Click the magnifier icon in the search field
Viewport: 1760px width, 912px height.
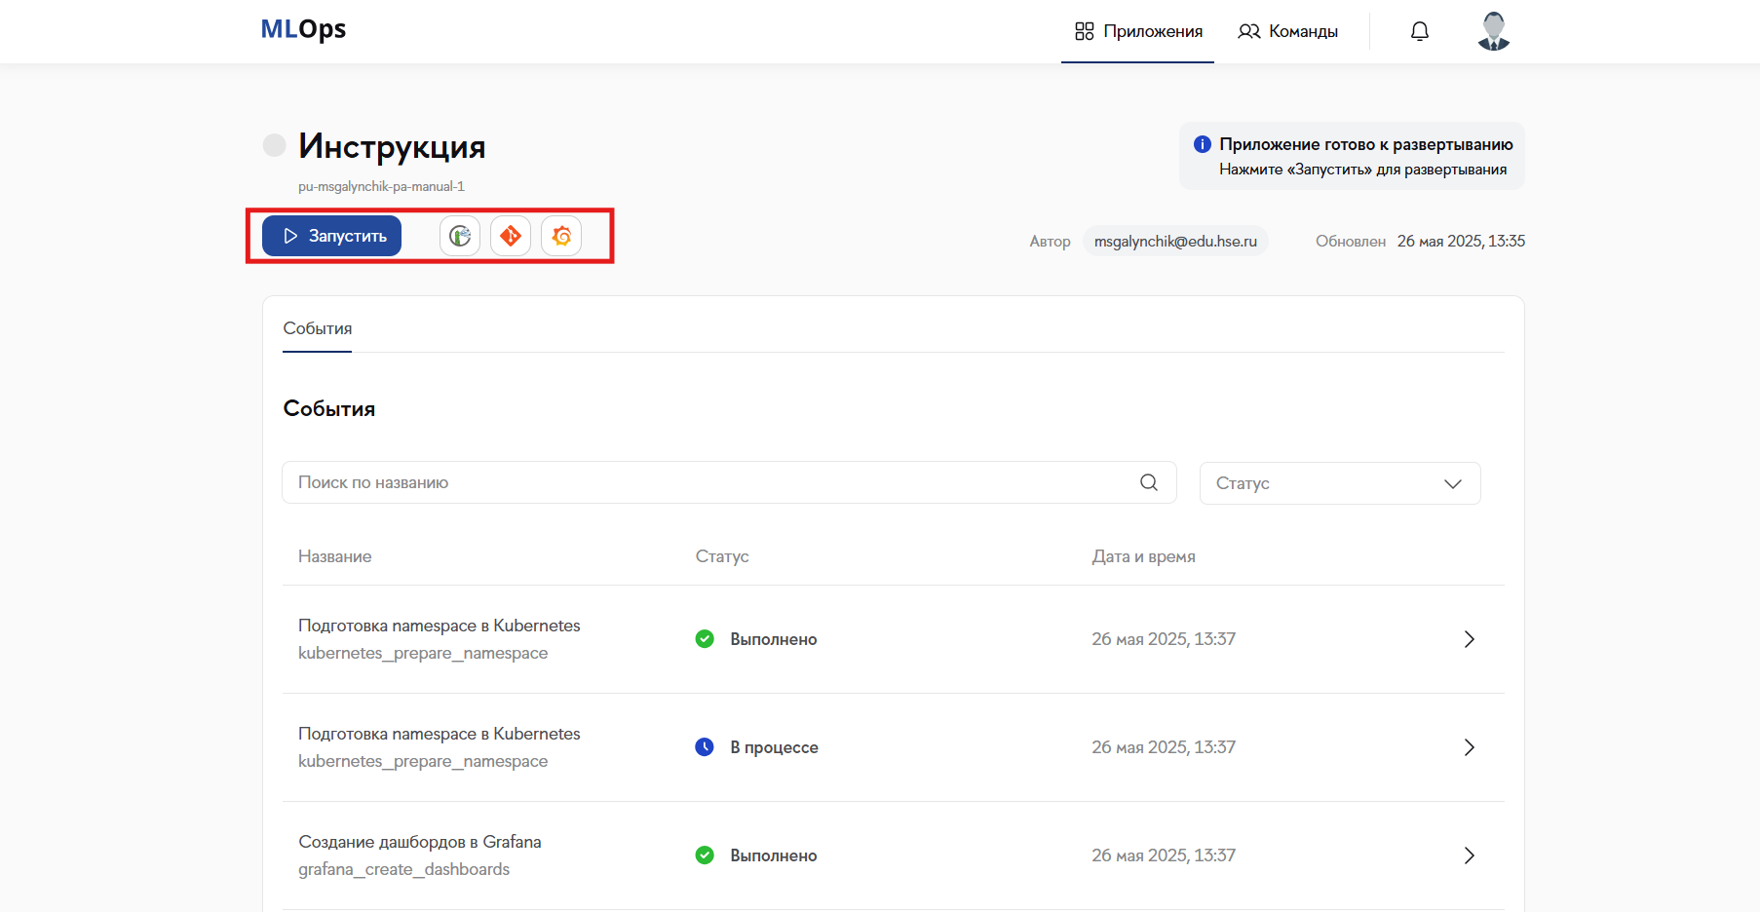[1149, 482]
